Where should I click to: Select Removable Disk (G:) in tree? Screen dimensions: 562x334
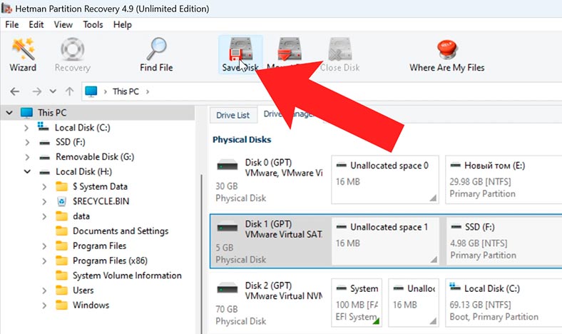(x=95, y=157)
